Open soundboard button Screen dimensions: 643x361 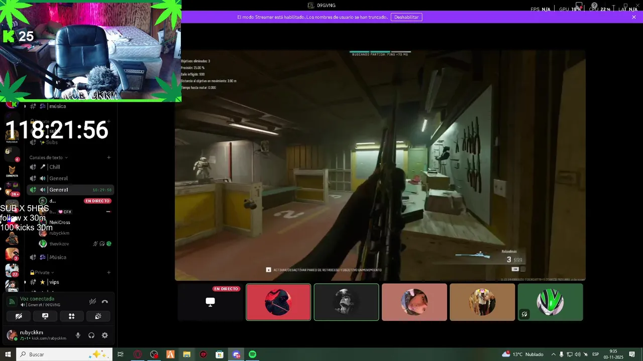(98, 316)
